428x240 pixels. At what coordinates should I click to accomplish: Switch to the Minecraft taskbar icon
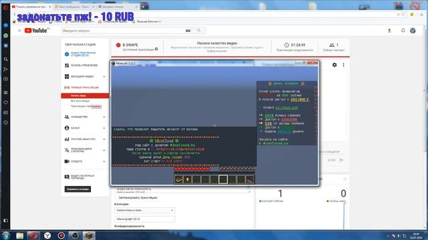point(89,235)
